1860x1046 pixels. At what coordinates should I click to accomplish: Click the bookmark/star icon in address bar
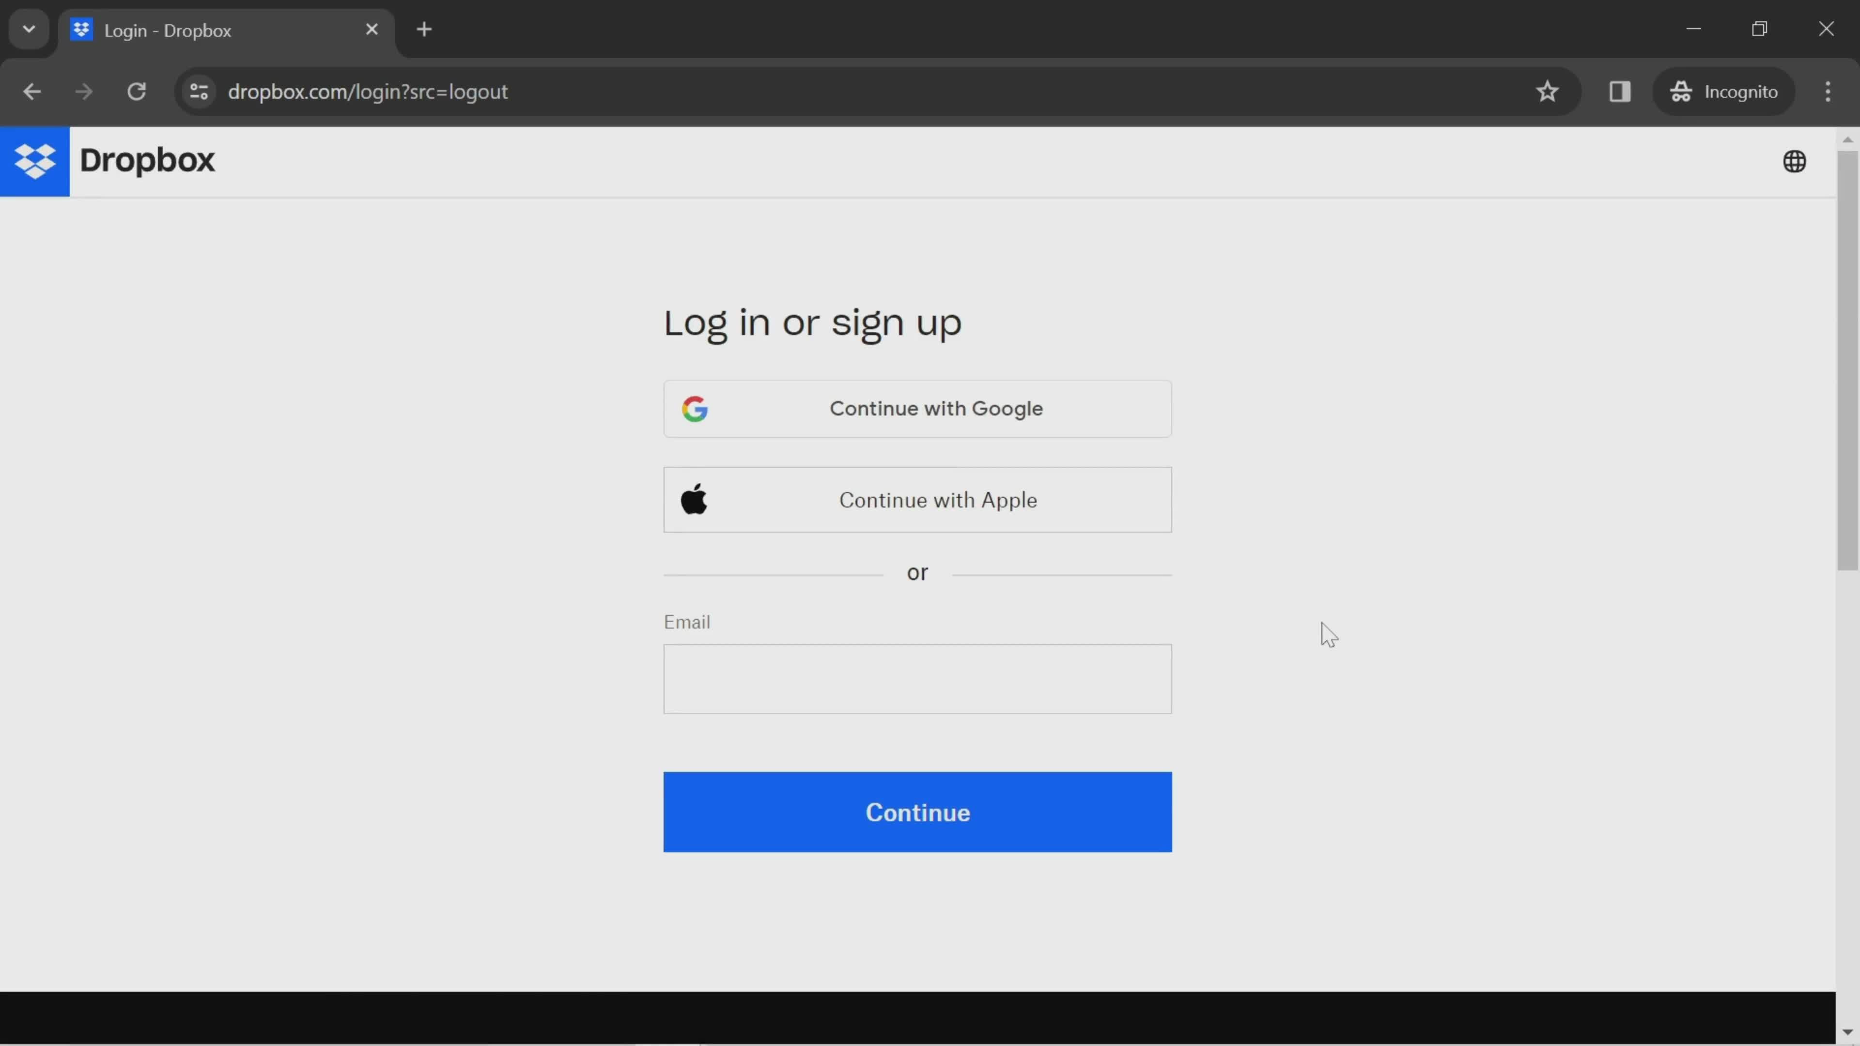1547,91
